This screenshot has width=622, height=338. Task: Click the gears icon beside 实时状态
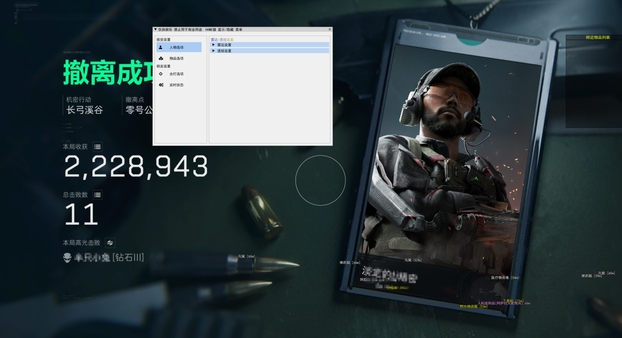click(x=161, y=85)
